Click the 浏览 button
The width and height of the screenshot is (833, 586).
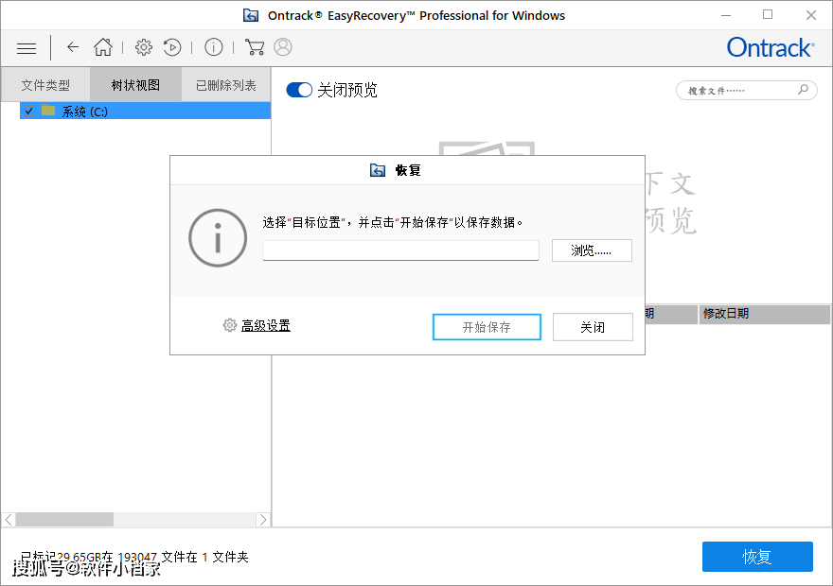pos(592,250)
